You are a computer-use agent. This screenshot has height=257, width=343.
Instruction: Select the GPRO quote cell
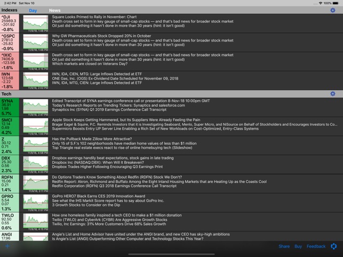click(x=10, y=203)
